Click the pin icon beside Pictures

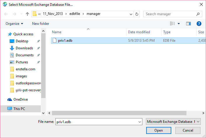click(38, 62)
